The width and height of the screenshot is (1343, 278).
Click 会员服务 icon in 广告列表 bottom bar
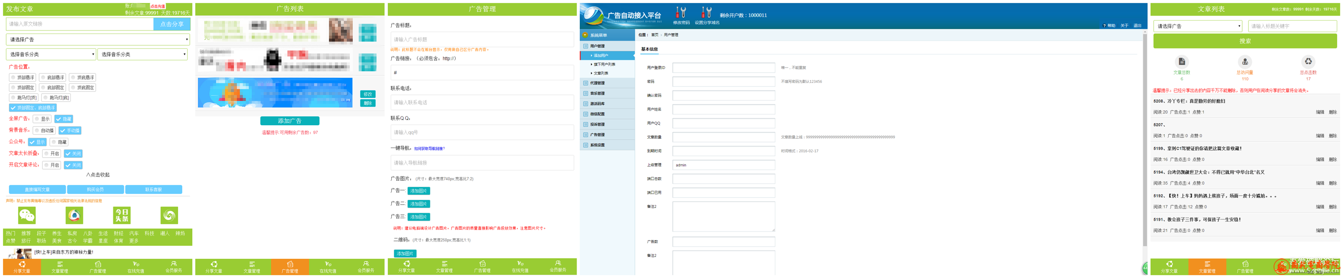[x=366, y=264]
